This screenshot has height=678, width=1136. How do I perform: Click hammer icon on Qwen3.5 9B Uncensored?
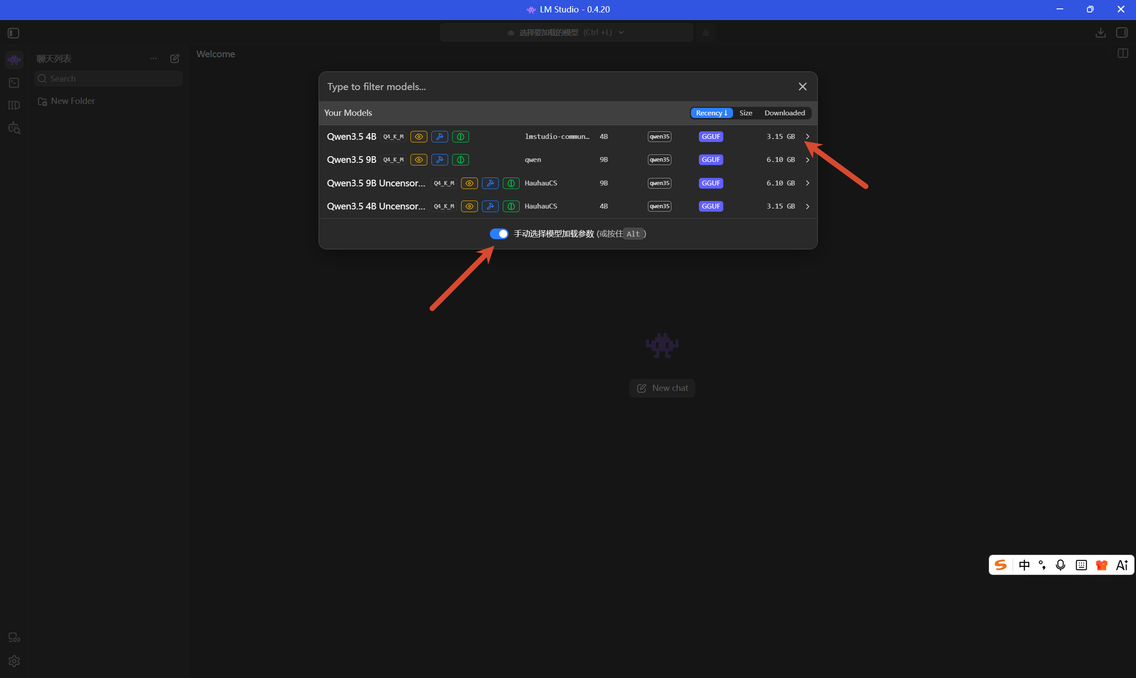click(490, 183)
